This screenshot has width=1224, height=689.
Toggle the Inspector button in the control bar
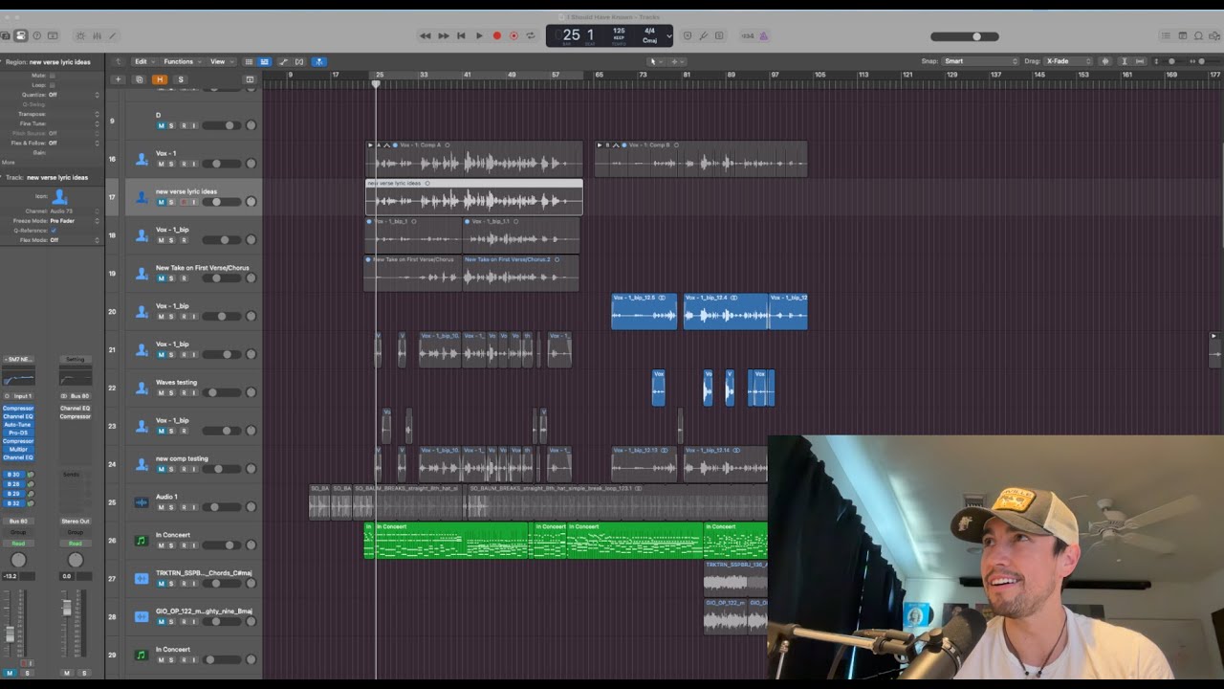pyautogui.click(x=20, y=35)
